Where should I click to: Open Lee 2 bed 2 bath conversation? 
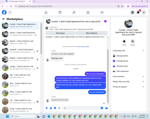tap(20, 102)
